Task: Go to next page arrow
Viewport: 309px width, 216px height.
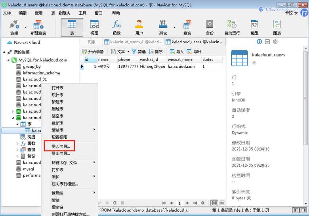Action: tap(187, 203)
